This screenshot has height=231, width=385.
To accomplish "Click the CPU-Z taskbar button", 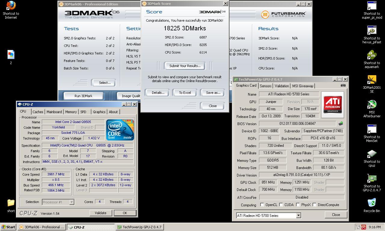I will pos(91,227).
